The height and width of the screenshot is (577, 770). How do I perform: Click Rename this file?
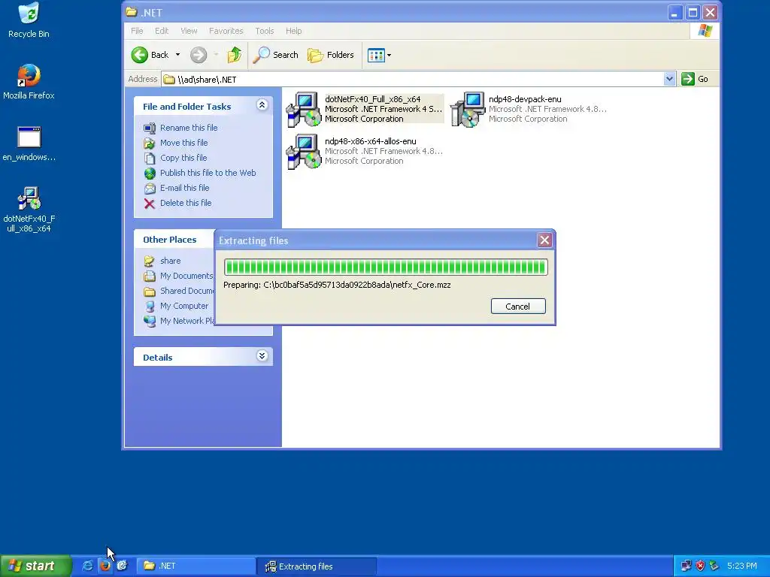189,128
